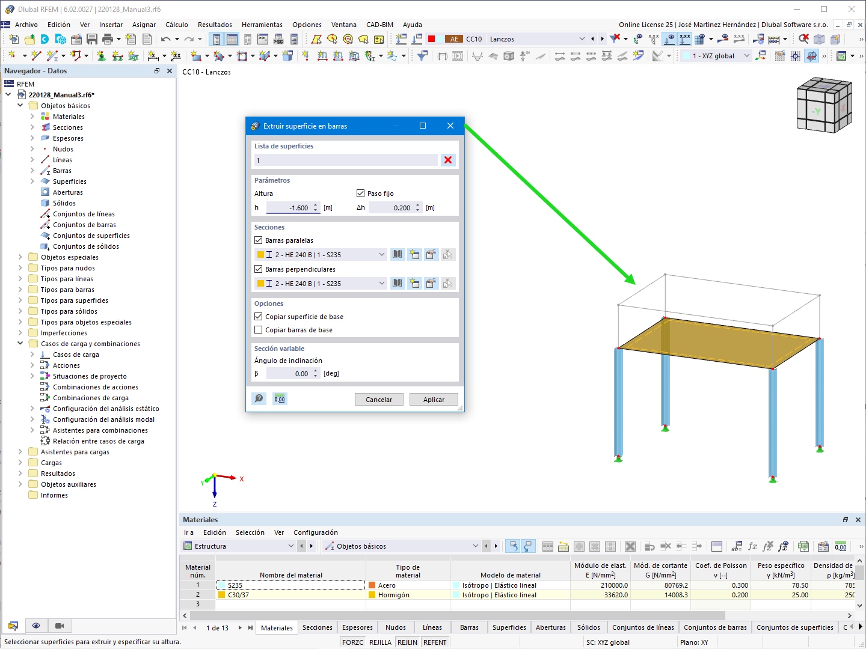Image resolution: width=866 pixels, height=649 pixels.
Task: Switch navigator to video camera views tab
Action: 60,626
